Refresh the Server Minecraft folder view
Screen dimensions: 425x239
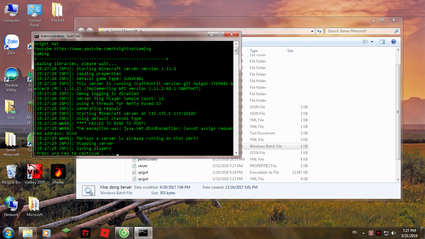click(x=319, y=31)
